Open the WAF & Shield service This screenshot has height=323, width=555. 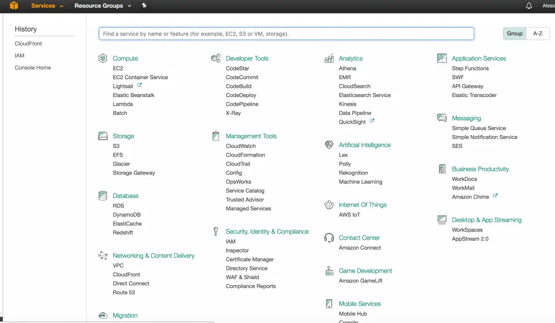(x=242, y=277)
